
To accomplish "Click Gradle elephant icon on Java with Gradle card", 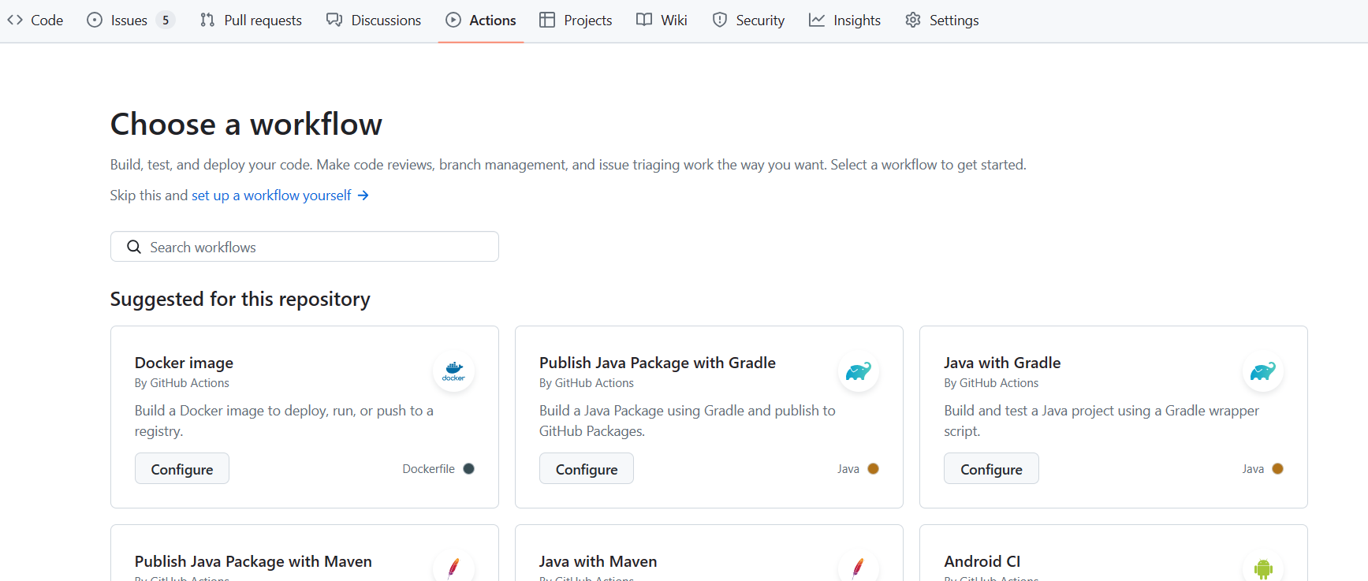I will 1263,371.
